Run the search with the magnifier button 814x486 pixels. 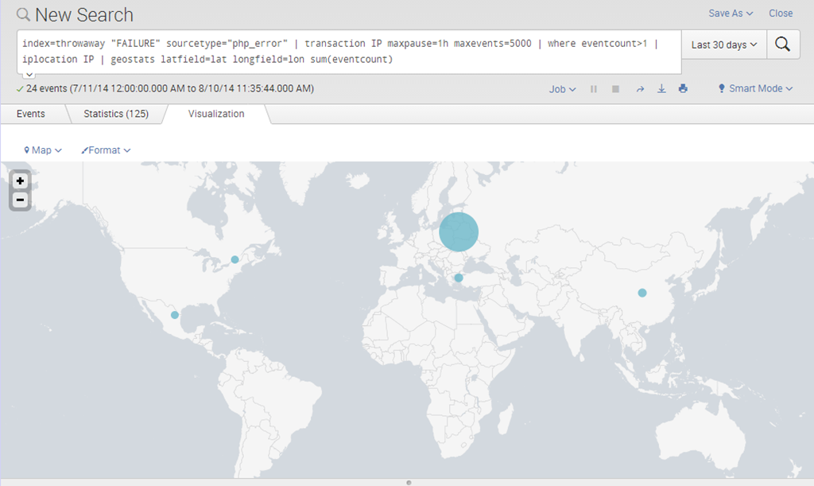coord(782,45)
